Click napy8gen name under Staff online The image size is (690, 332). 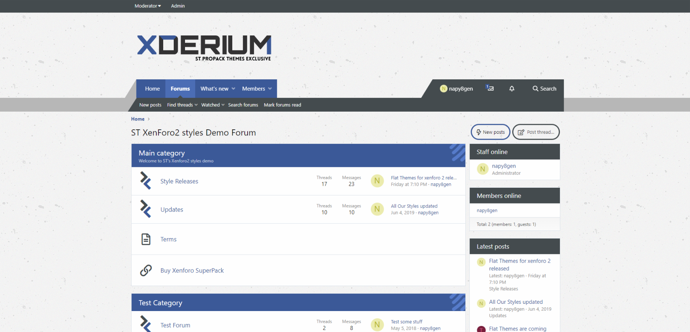tap(504, 166)
